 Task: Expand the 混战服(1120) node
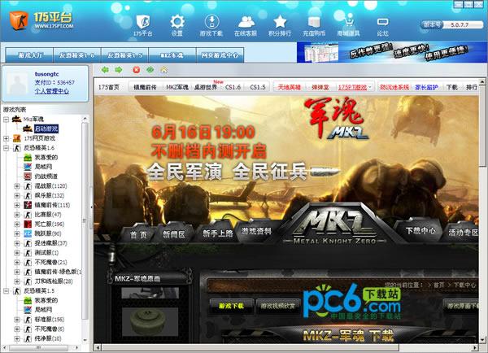point(17,186)
